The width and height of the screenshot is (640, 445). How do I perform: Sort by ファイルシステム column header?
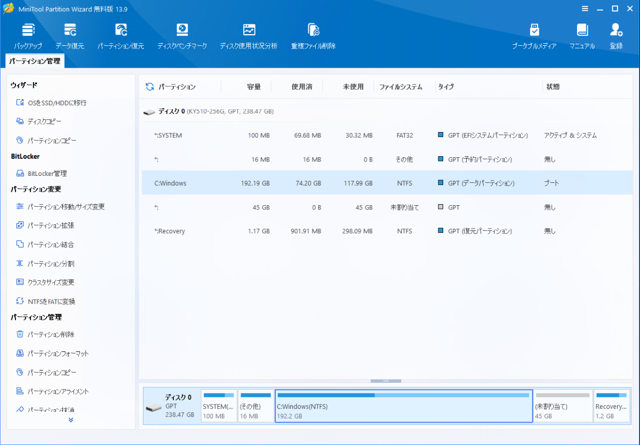tap(401, 87)
